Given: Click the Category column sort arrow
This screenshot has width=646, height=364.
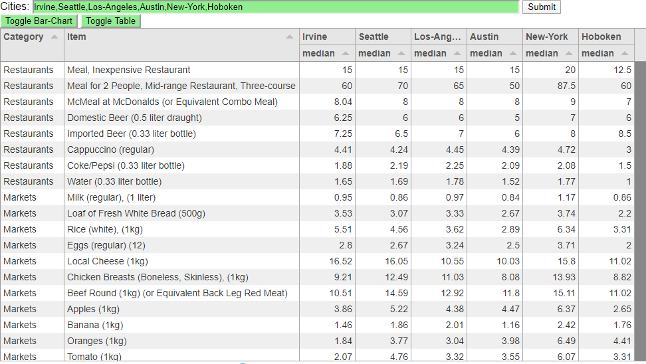Looking at the screenshot, I should click(x=54, y=37).
